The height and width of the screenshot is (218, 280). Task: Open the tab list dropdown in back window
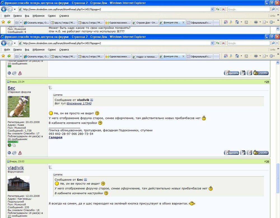click(x=21, y=23)
